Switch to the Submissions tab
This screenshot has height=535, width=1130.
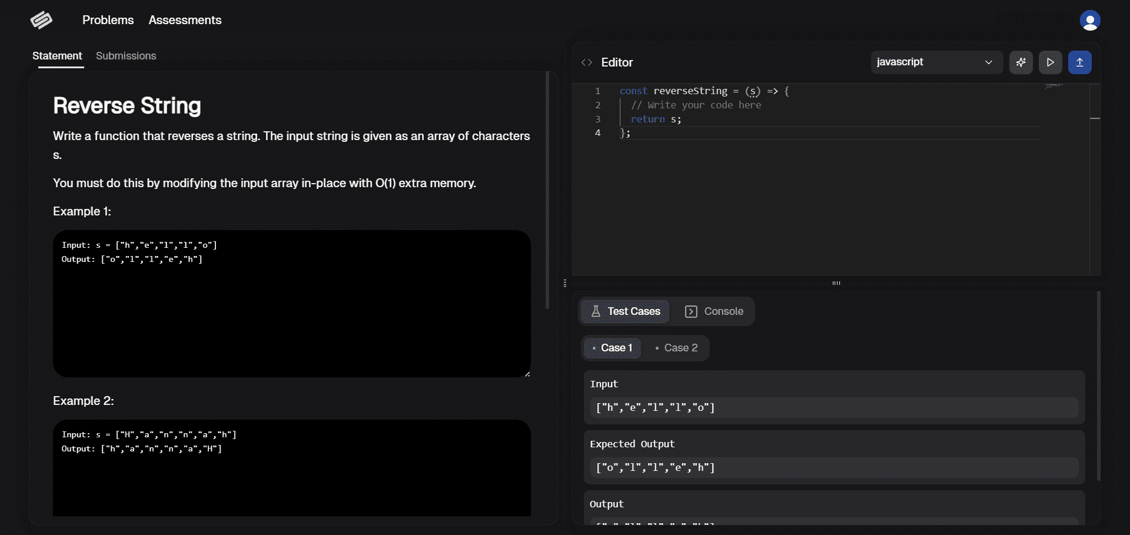126,56
